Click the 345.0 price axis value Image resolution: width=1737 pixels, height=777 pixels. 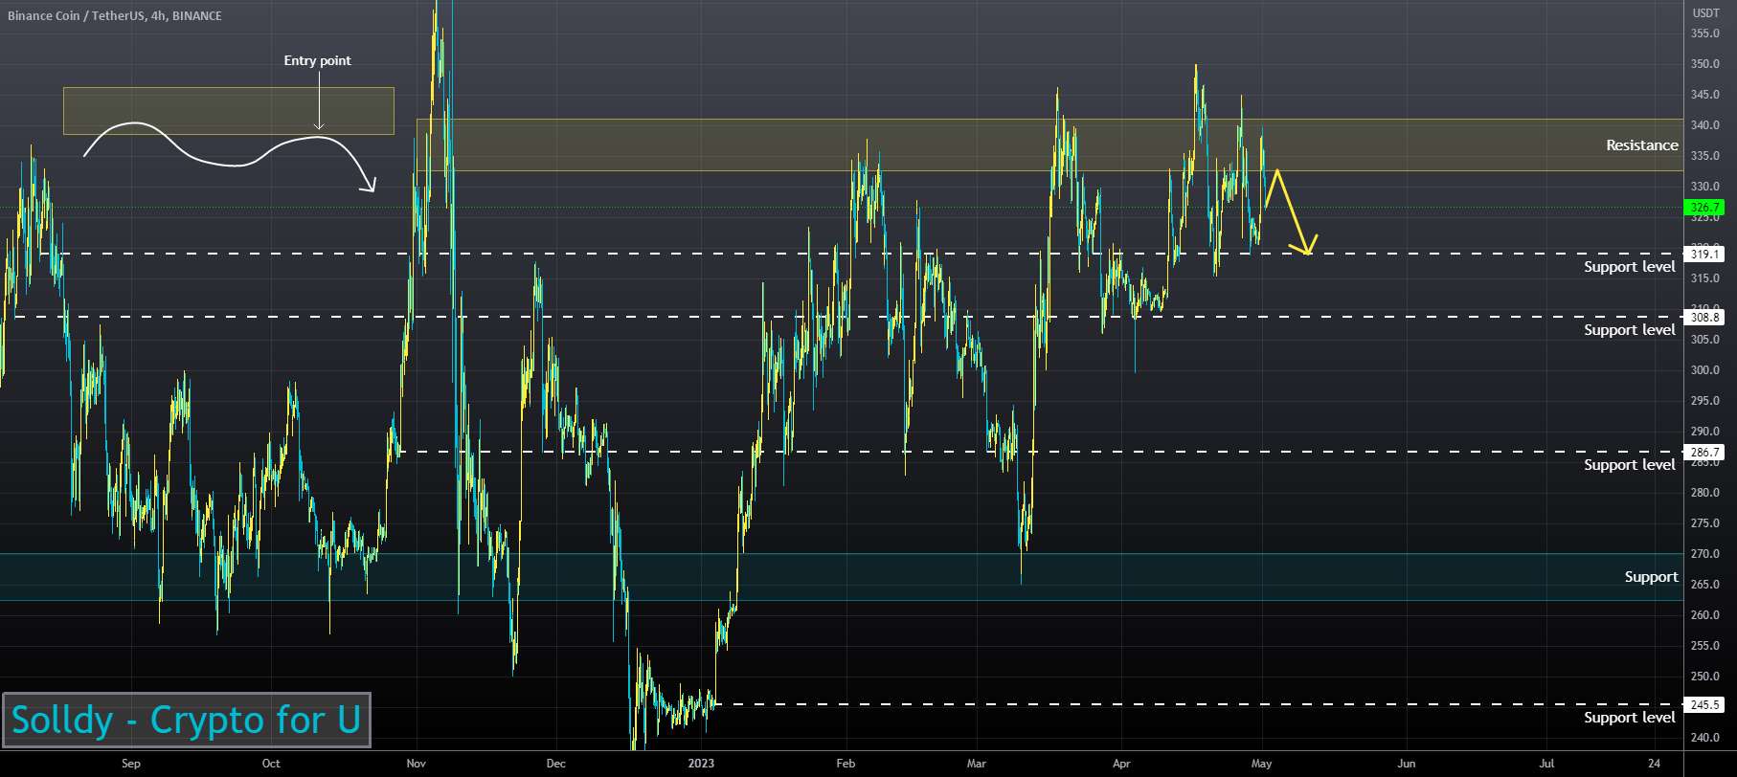tap(1704, 95)
